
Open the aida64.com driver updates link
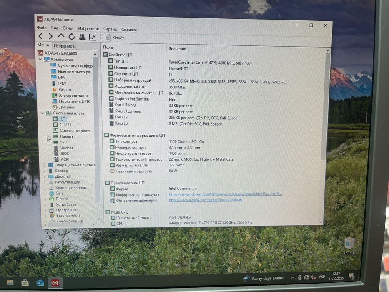pyautogui.click(x=206, y=200)
